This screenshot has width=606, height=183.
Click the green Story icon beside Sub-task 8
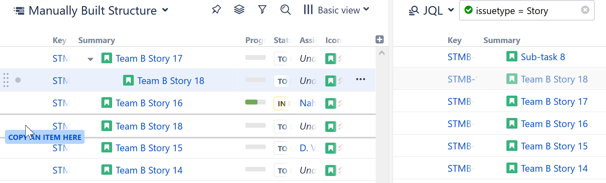(x=511, y=56)
